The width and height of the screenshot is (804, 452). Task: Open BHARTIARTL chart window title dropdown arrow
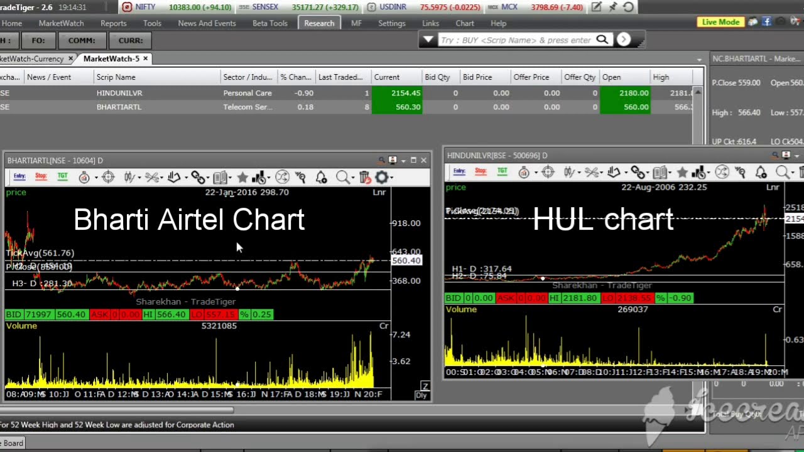tap(403, 161)
